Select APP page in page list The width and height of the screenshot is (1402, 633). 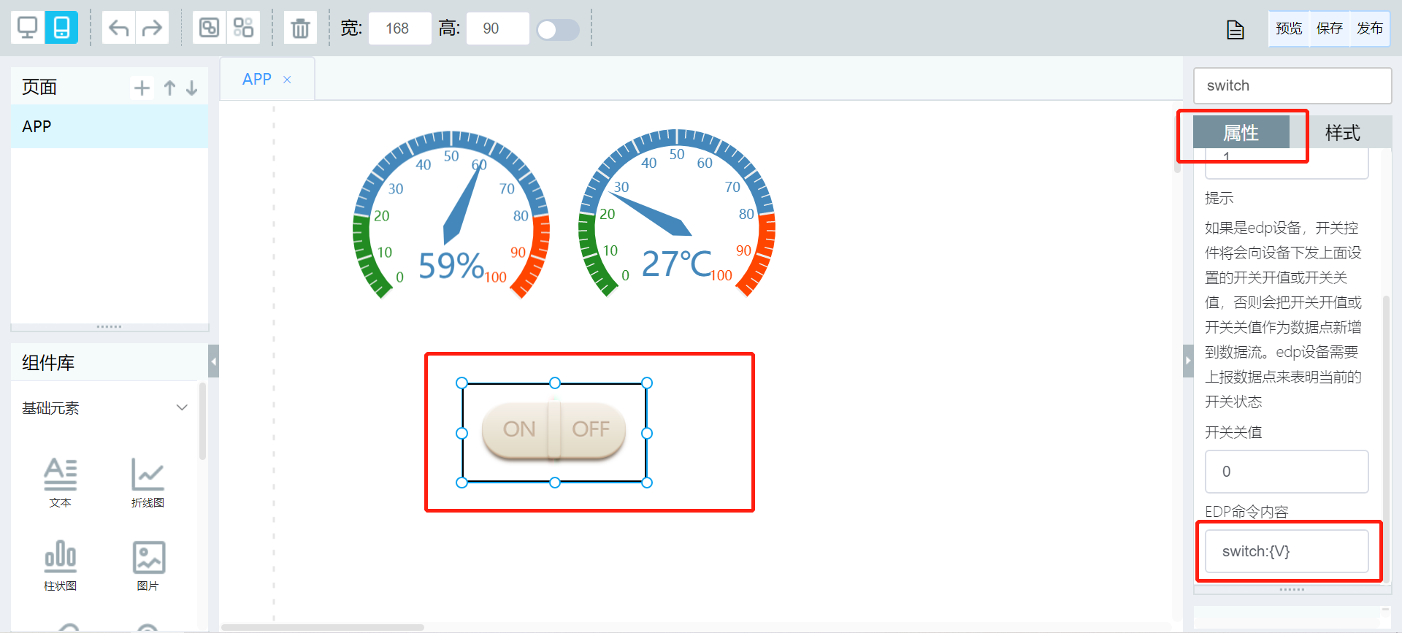[110, 126]
